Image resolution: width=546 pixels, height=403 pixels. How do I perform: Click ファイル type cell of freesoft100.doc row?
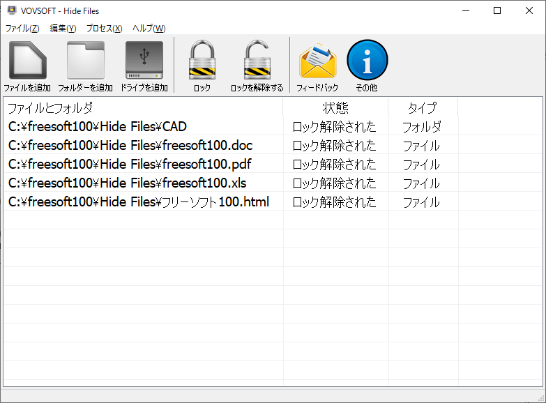click(x=421, y=146)
